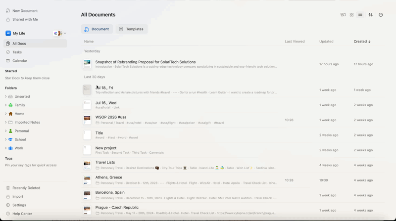
Task: Click the Import icon
Action: [x=8, y=197]
